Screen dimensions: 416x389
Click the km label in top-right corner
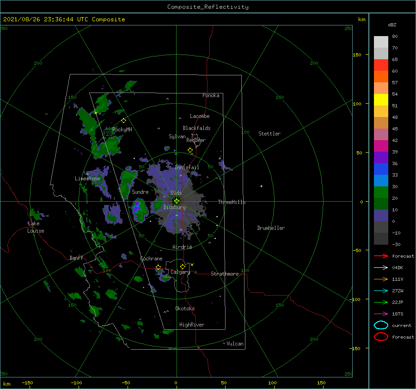click(x=362, y=19)
